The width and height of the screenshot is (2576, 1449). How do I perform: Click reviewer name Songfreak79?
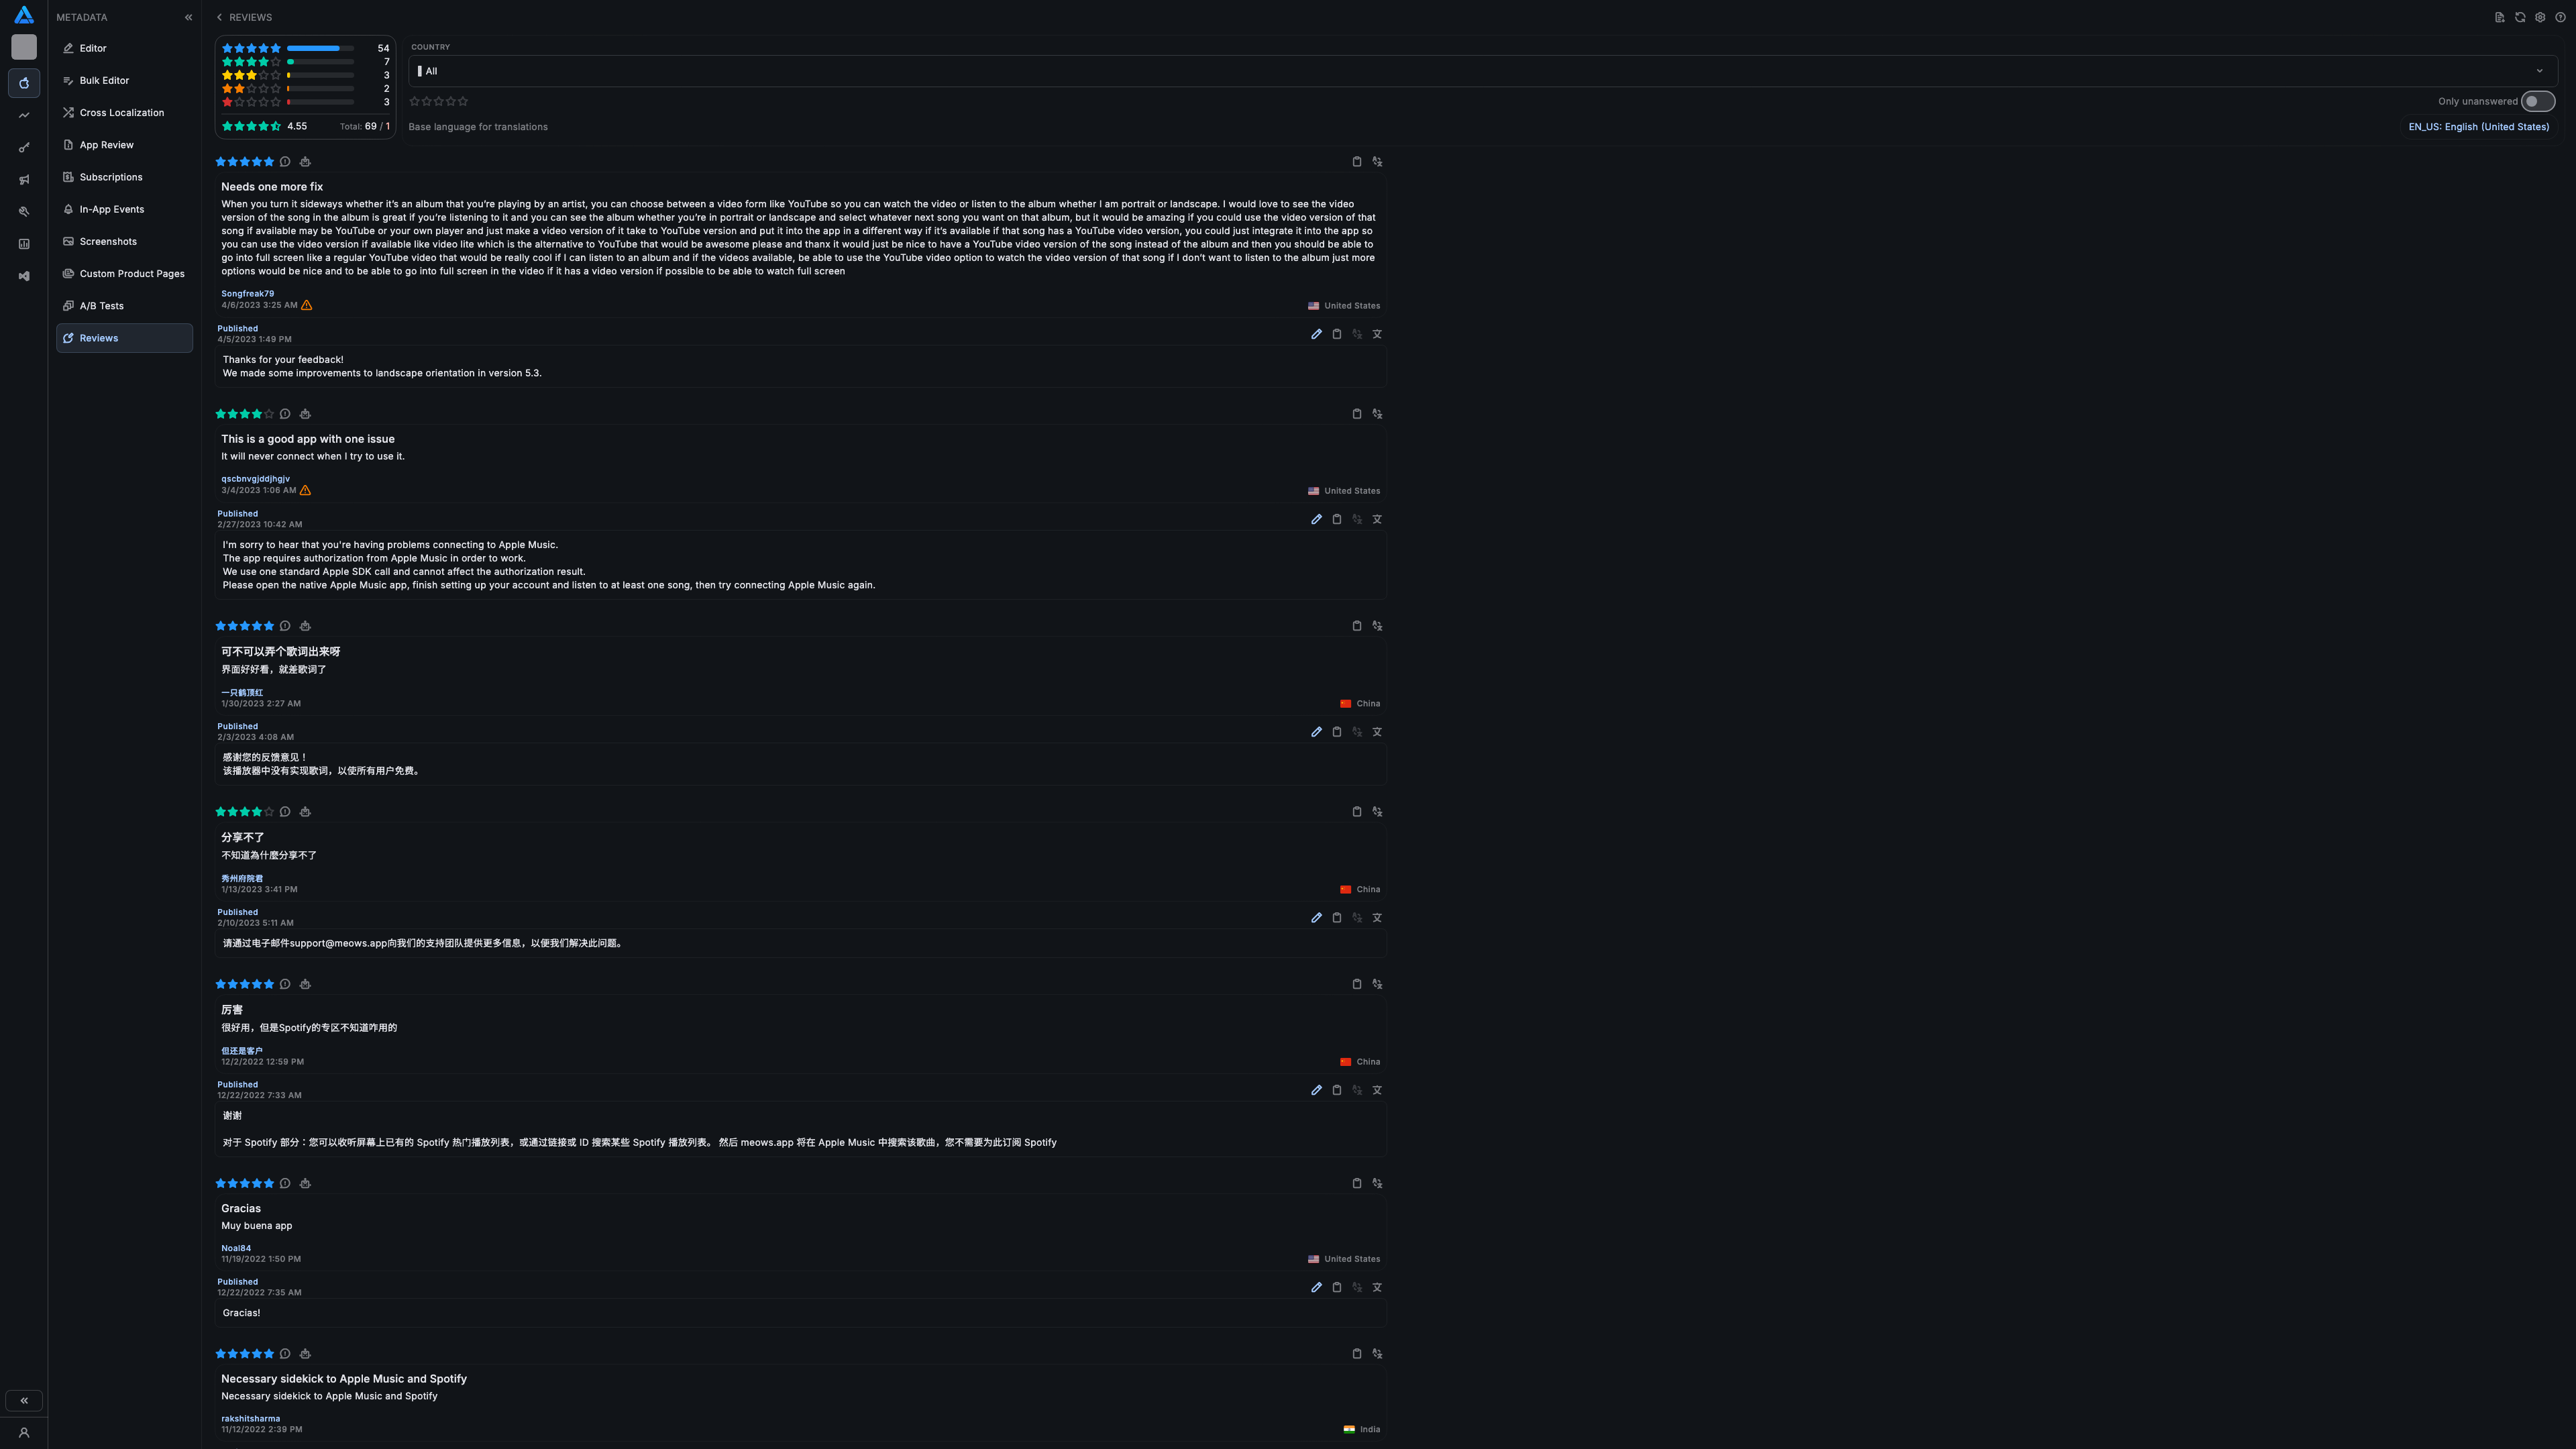click(x=247, y=294)
